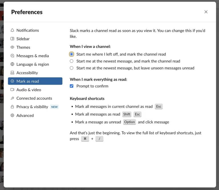
Task: Open the Advanced preferences section
Action: point(25,115)
